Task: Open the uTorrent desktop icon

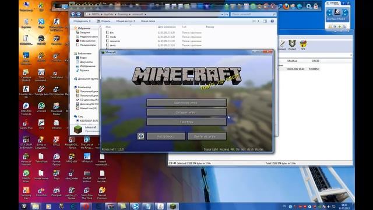Action: (x=41, y=107)
